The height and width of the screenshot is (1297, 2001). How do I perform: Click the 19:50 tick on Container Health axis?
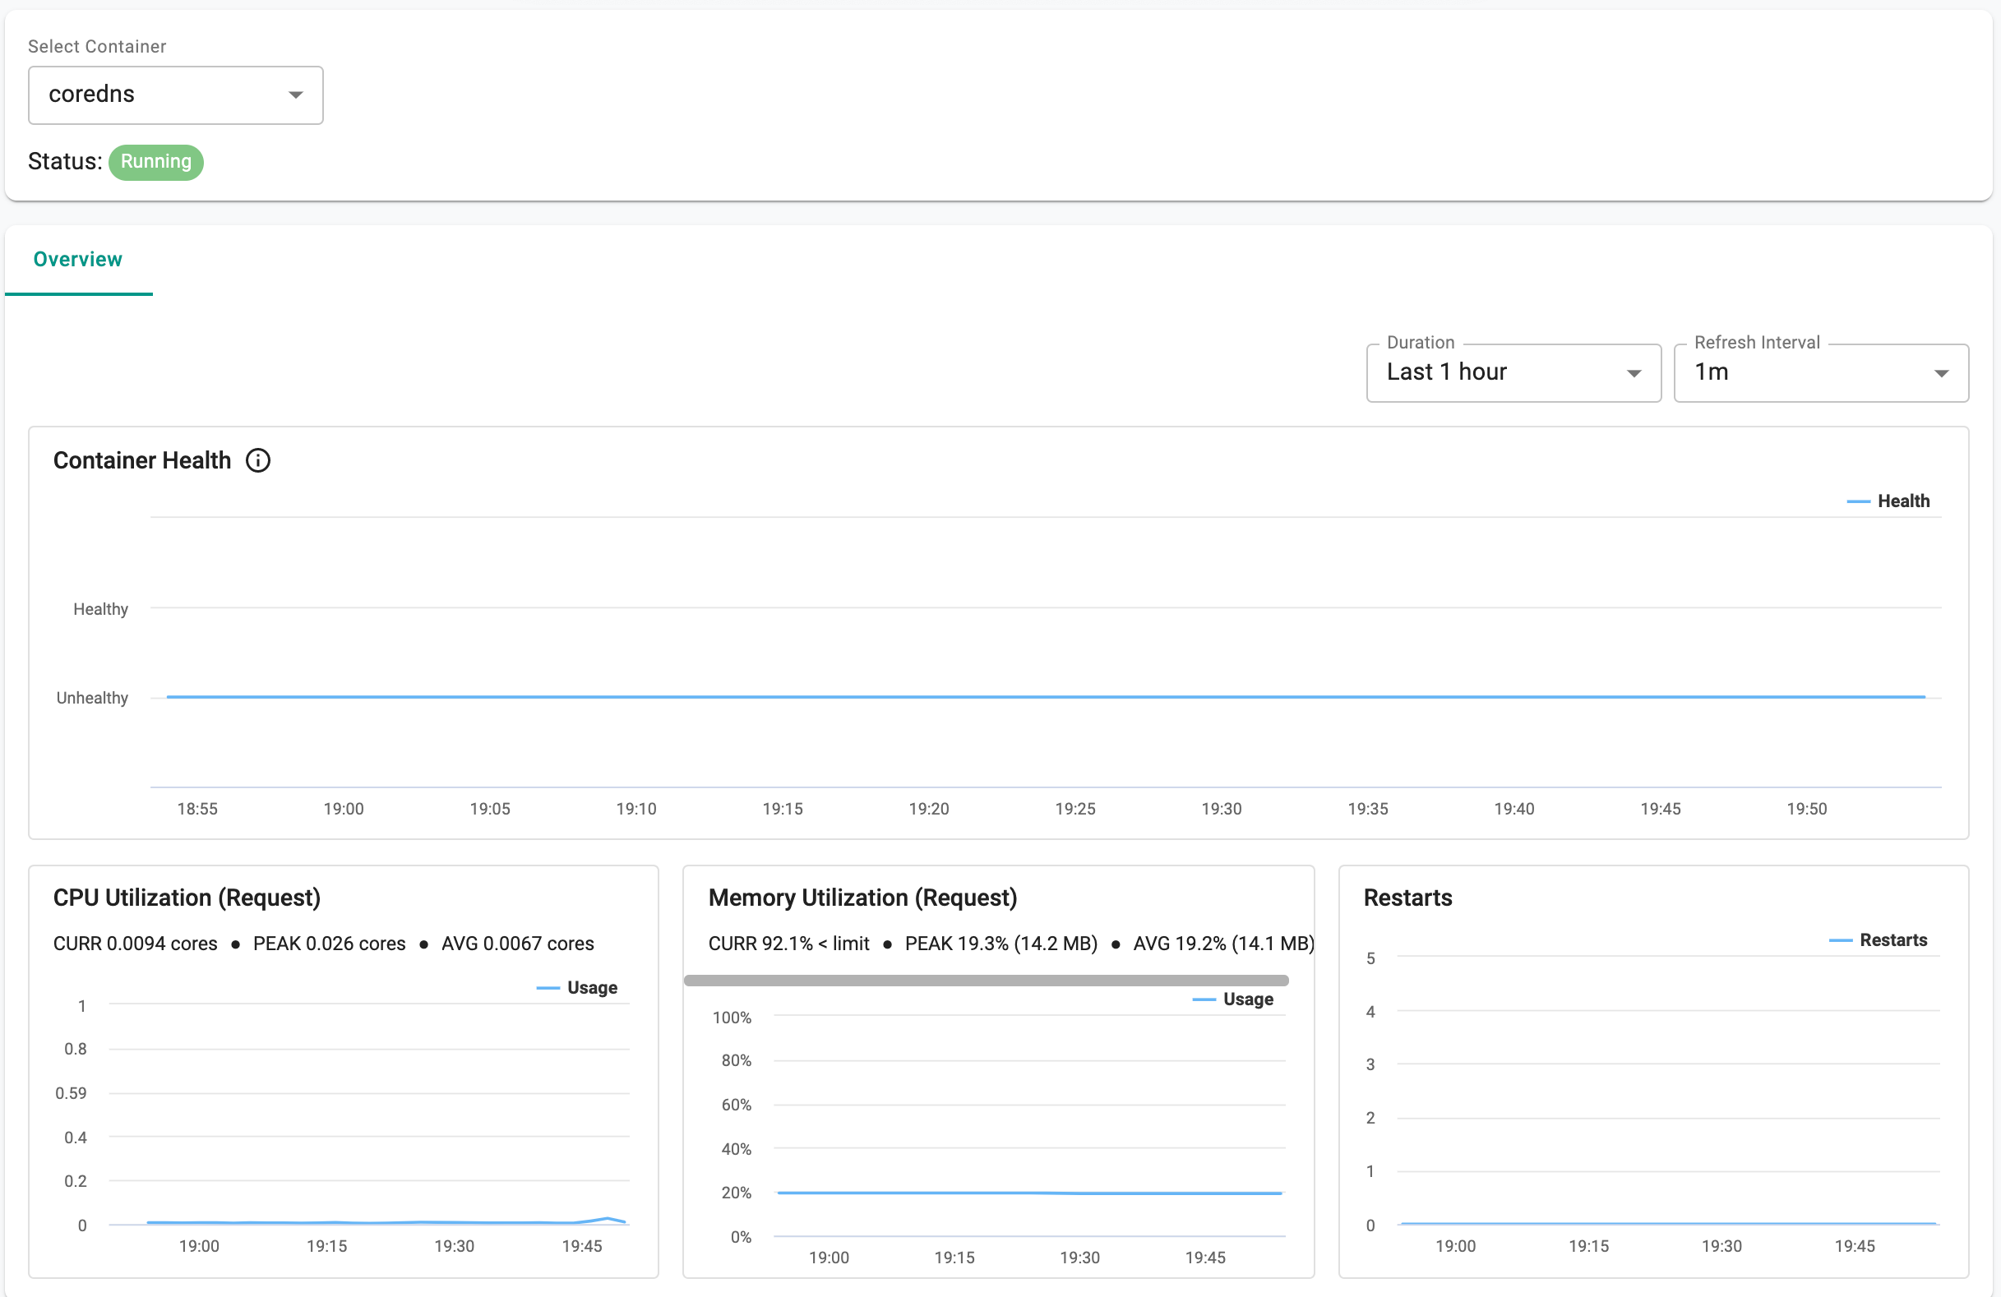coord(1807,809)
